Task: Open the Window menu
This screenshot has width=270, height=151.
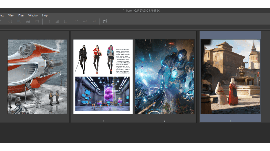Action: pyautogui.click(x=33, y=15)
